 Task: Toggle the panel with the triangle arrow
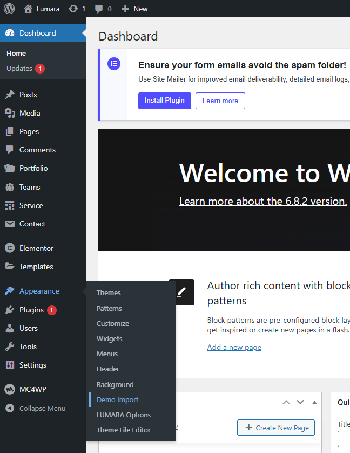[314, 402]
